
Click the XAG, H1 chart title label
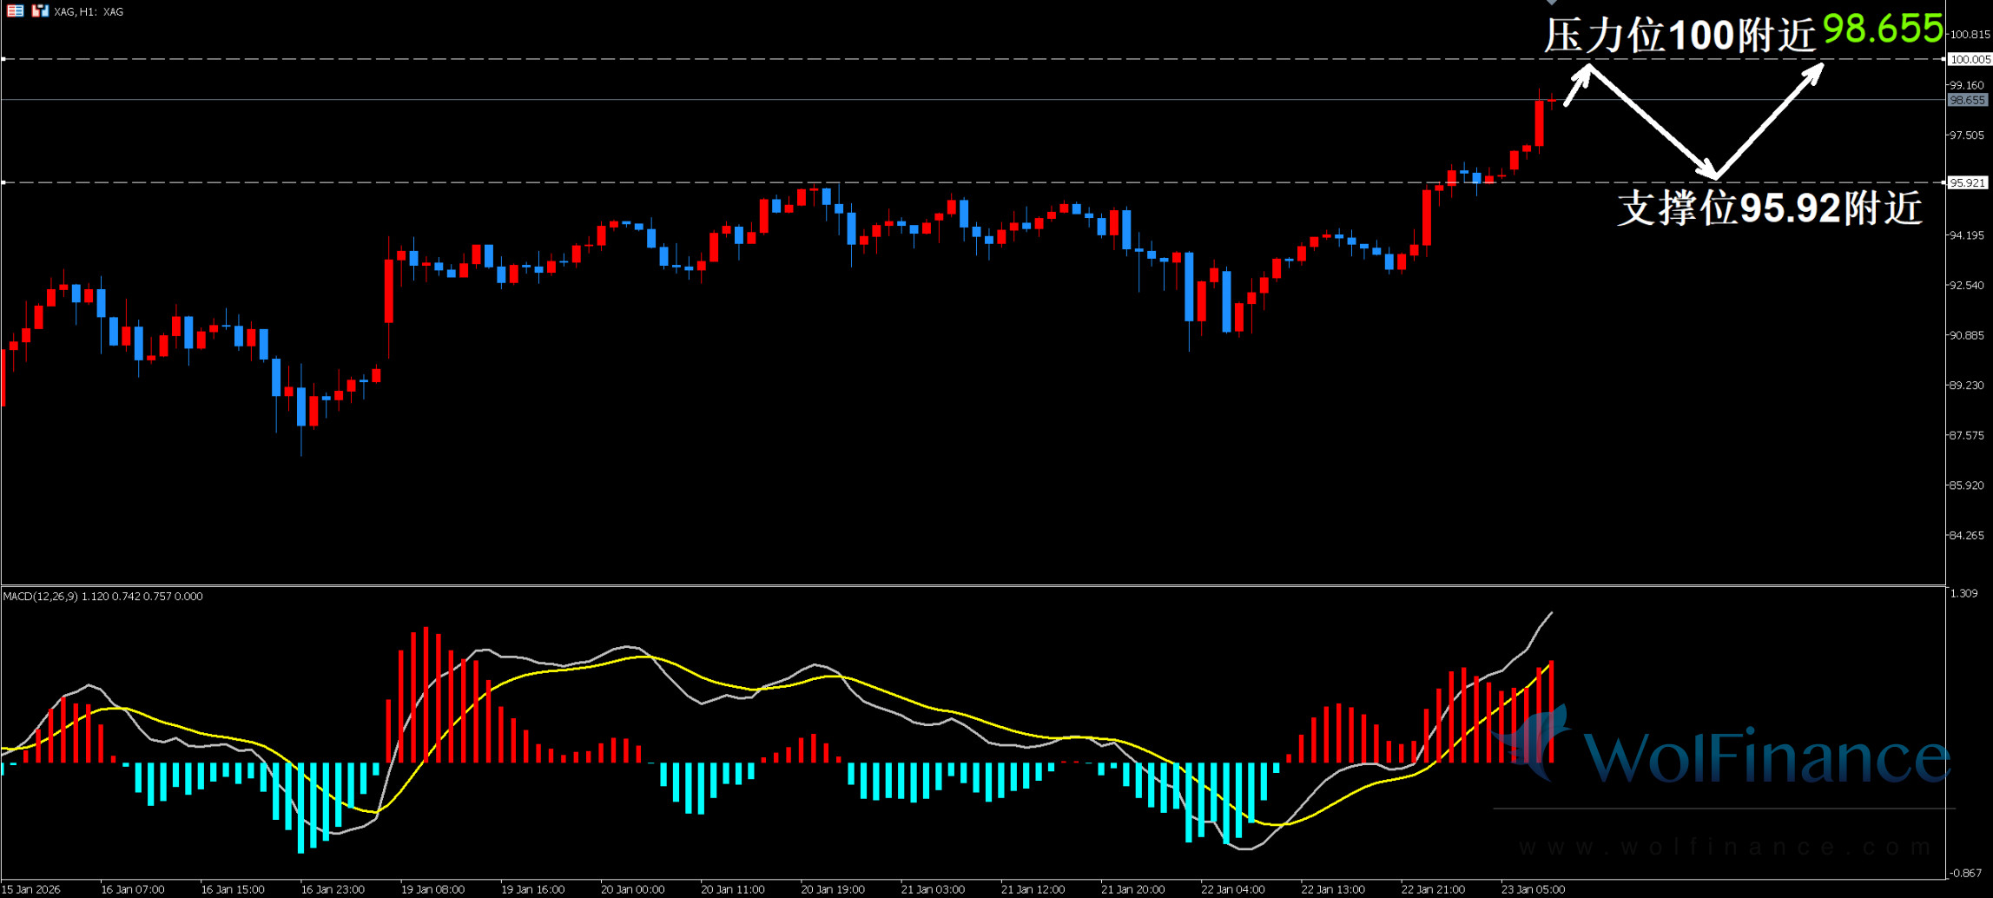89,12
